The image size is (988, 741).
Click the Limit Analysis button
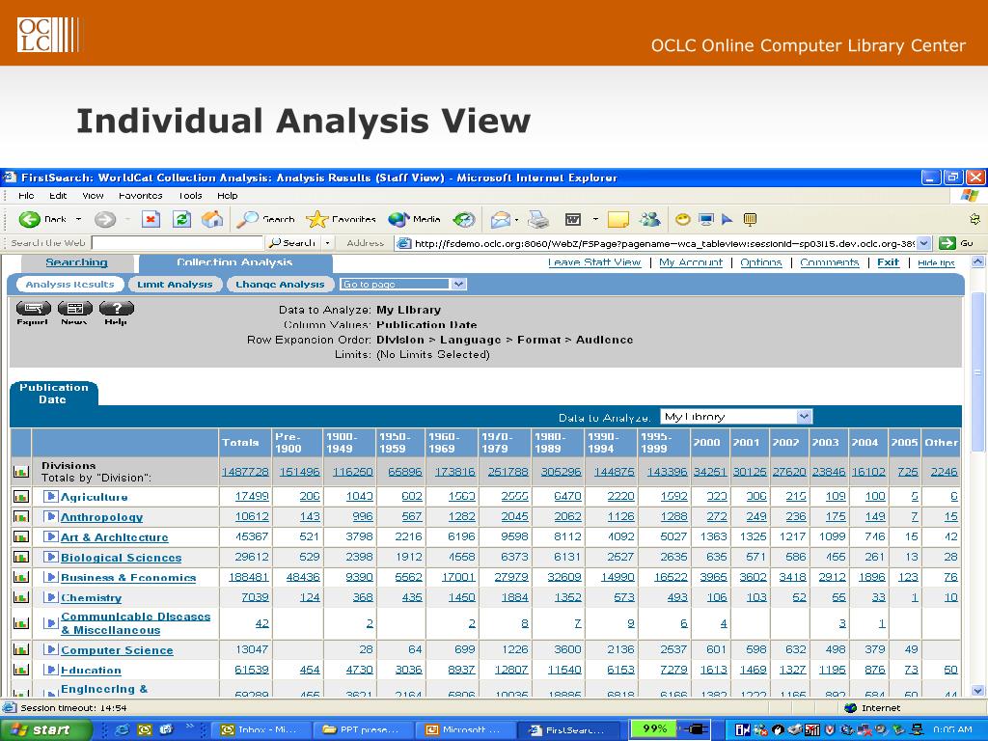[176, 285]
